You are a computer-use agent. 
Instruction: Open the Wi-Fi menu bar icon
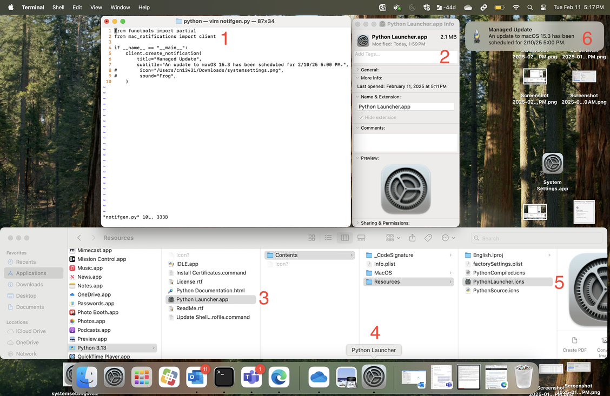pyautogui.click(x=516, y=8)
